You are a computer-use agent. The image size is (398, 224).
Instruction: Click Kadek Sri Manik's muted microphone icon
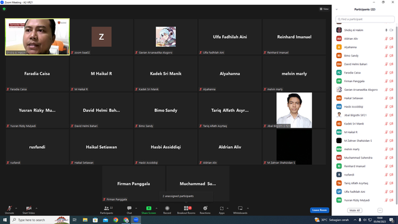[386, 124]
